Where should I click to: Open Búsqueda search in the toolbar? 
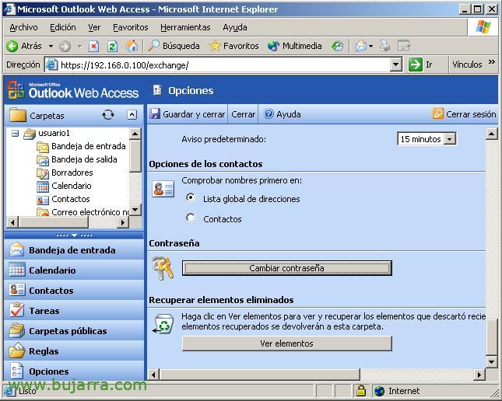[x=174, y=46]
